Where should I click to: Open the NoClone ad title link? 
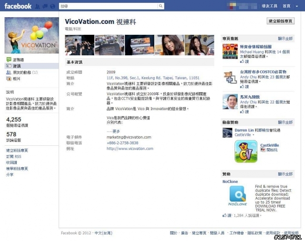[x=230, y=181]
